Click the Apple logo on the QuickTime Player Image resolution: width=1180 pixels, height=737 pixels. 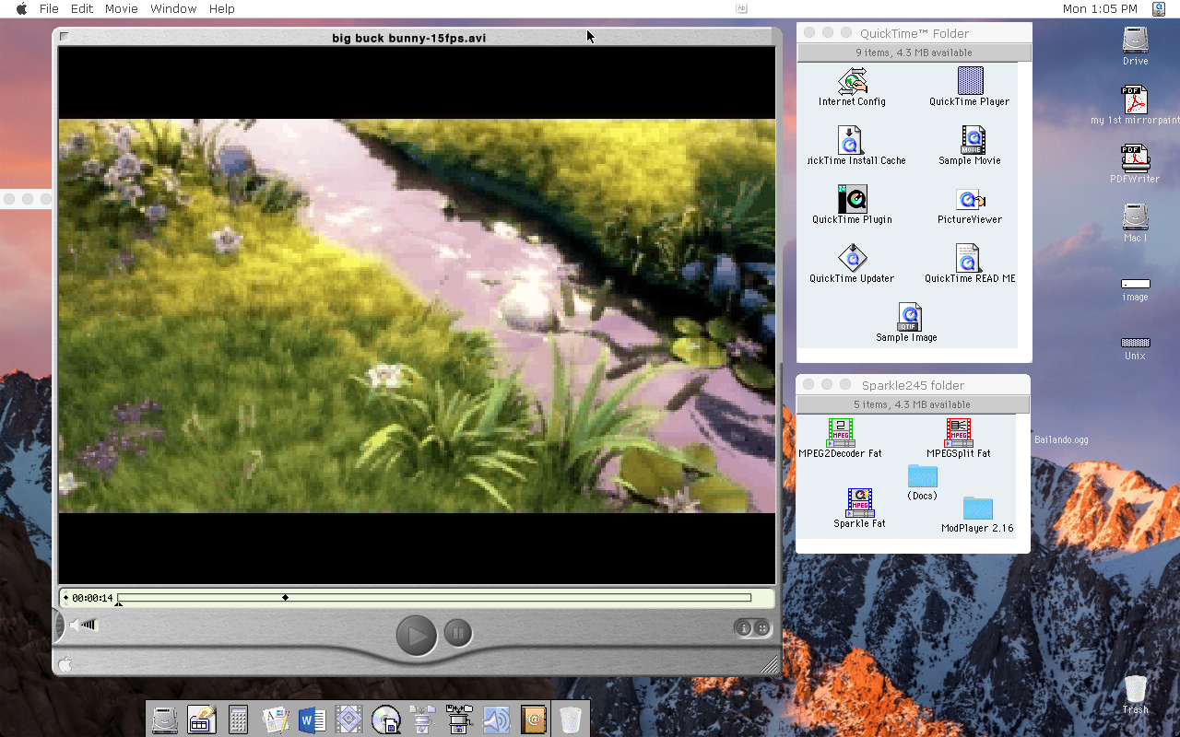coord(65,663)
